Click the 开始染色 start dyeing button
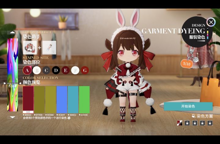Image resolution: width=220 pixels, height=144 pixels. (188, 106)
